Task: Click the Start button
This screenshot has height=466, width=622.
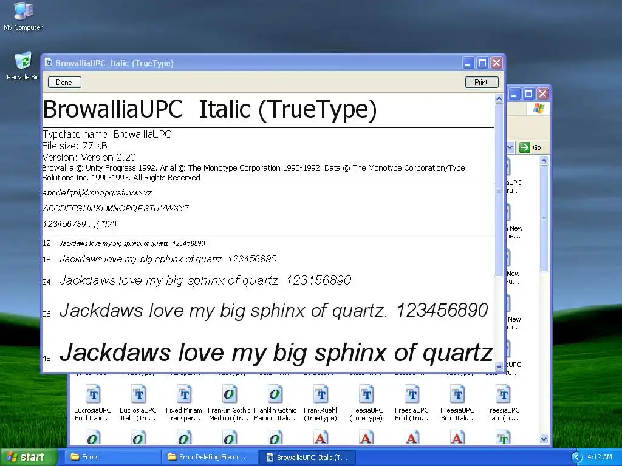Action: (x=29, y=457)
